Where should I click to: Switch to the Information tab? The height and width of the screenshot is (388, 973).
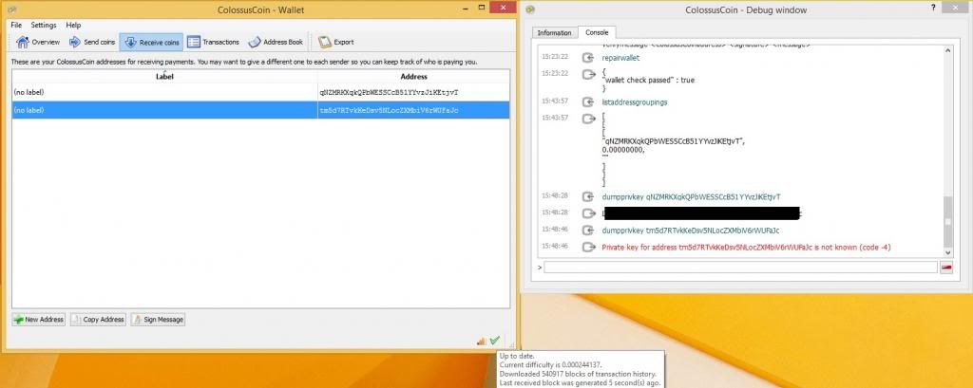(x=554, y=33)
